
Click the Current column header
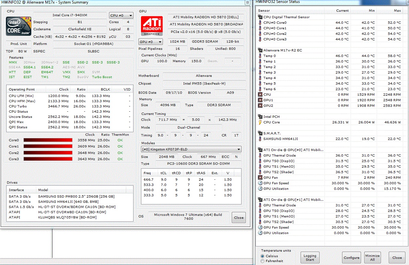tap(337, 10)
